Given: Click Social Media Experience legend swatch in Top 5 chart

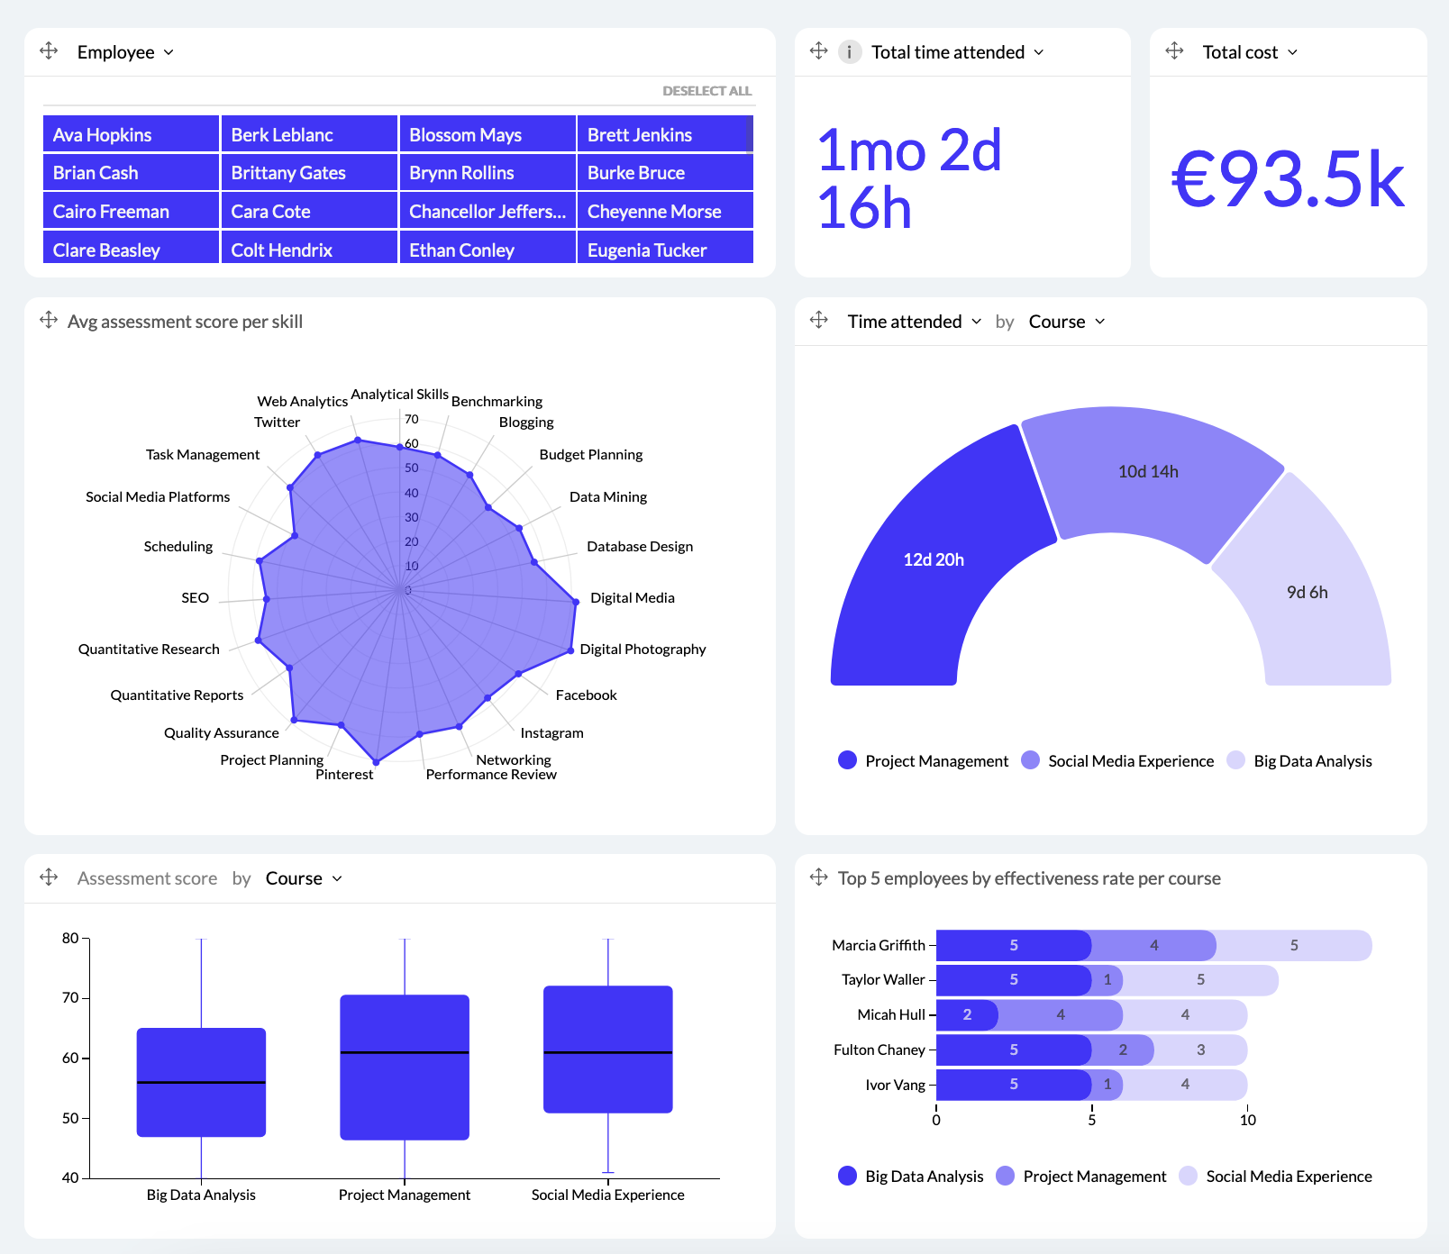Looking at the screenshot, I should coord(1188,1176).
